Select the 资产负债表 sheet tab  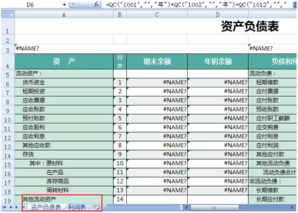[46, 207]
